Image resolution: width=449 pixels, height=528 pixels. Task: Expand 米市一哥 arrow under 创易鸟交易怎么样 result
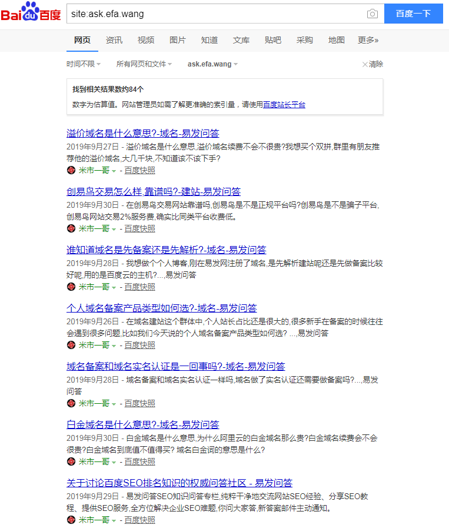click(x=114, y=230)
